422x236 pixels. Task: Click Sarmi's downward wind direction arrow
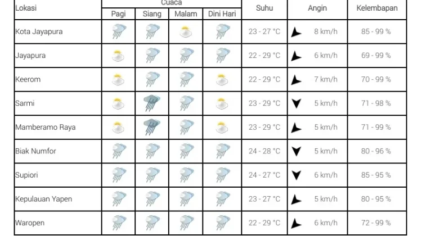[297, 103]
